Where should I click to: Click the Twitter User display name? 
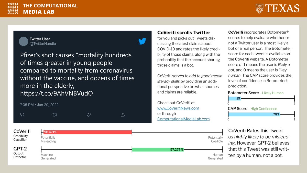click(x=40, y=39)
